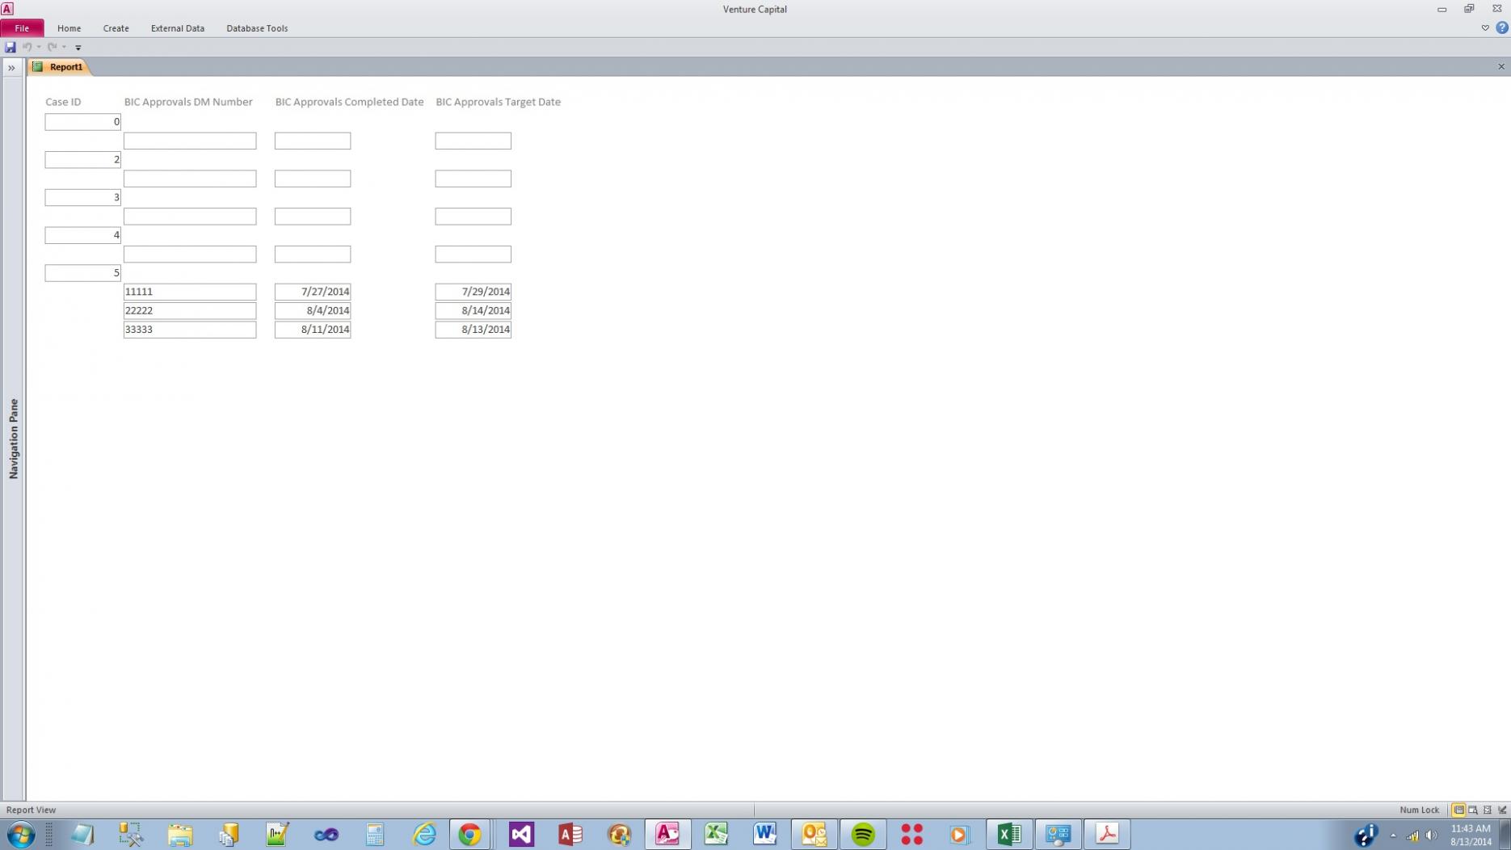This screenshot has height=850, width=1511.
Task: Click Completed Date field 8/4/2014
Action: pos(313,310)
